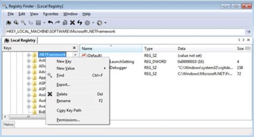The height and width of the screenshot is (137, 254).
Task: Click the Undo arrow in the toolbar
Action: pyautogui.click(x=50, y=23)
